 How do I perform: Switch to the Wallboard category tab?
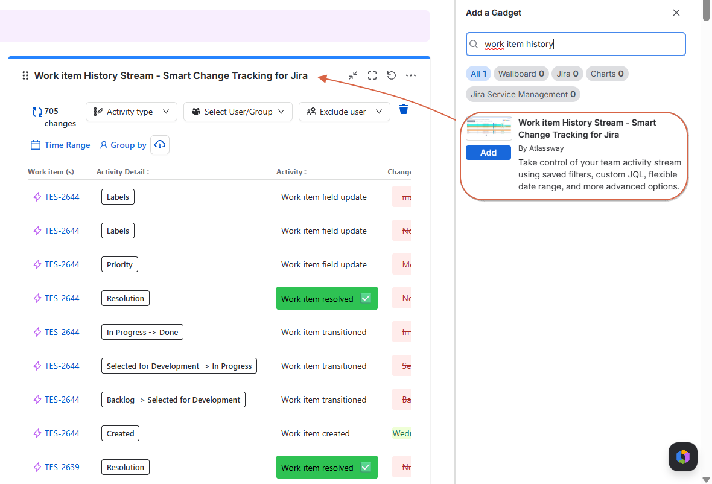521,74
